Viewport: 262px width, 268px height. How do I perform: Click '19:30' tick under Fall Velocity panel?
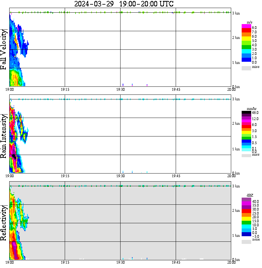121,90
